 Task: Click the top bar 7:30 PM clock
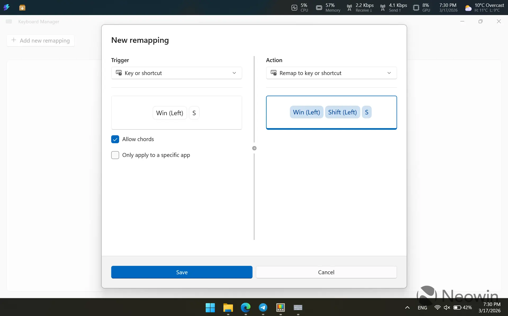(x=448, y=5)
